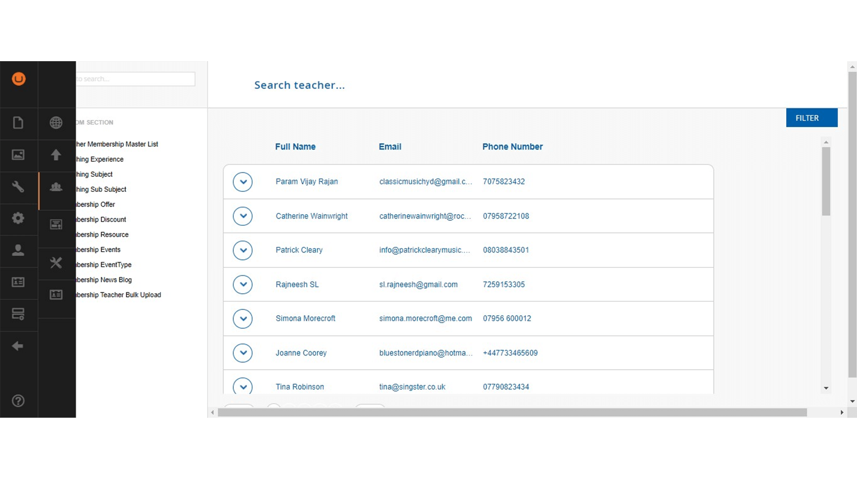Open the Users person section icon
Image resolution: width=857 pixels, height=482 pixels.
(18, 250)
